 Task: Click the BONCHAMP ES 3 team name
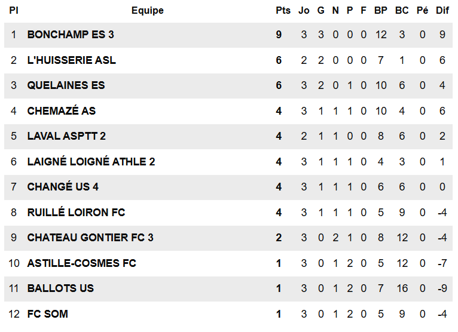coord(71,35)
